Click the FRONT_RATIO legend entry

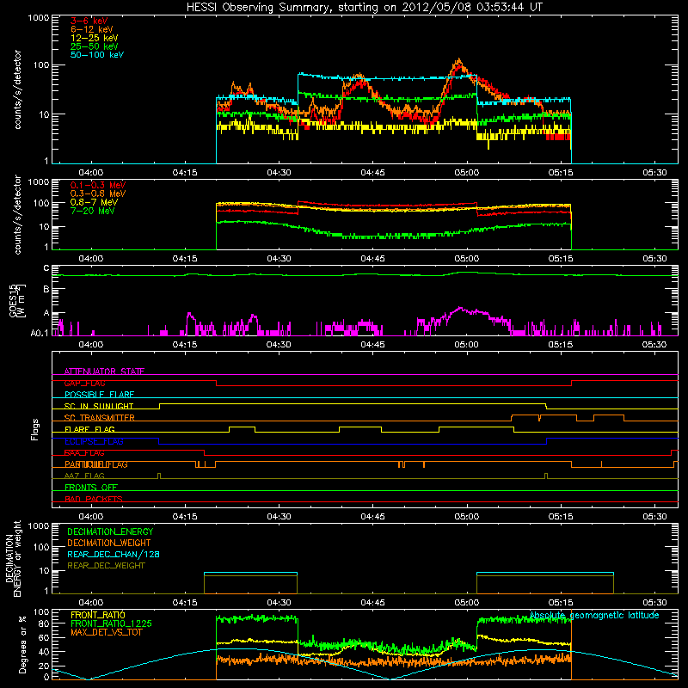coord(98,615)
